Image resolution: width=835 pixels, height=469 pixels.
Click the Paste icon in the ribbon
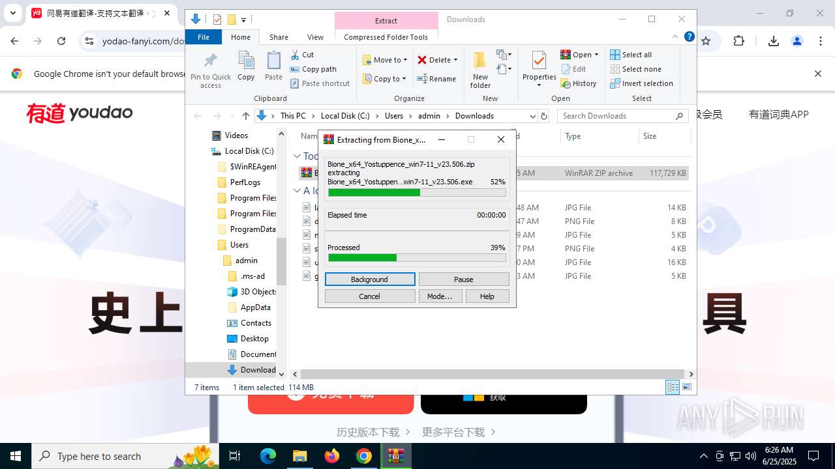[x=273, y=61]
